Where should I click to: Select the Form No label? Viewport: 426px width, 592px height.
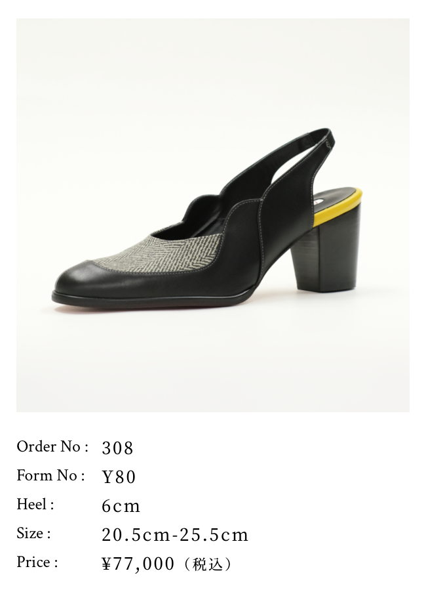tap(50, 475)
